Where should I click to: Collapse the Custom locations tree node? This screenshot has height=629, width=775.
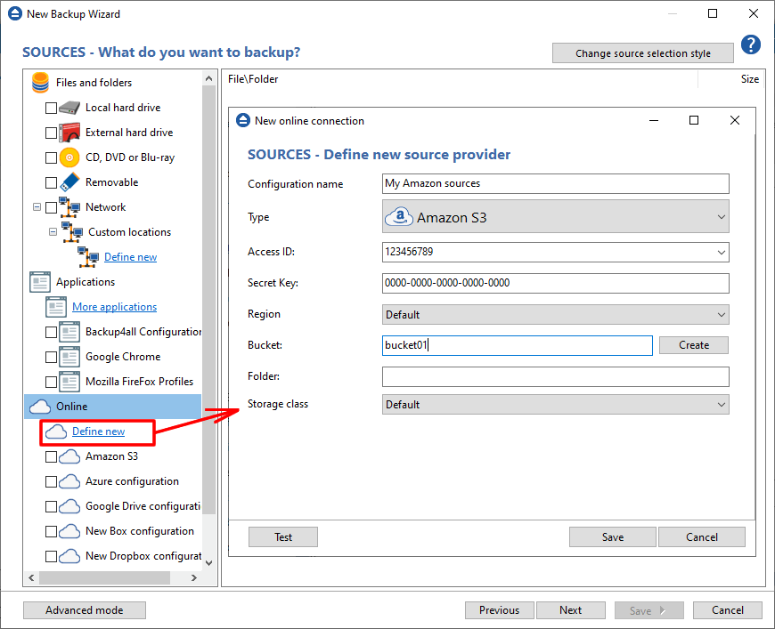point(53,231)
